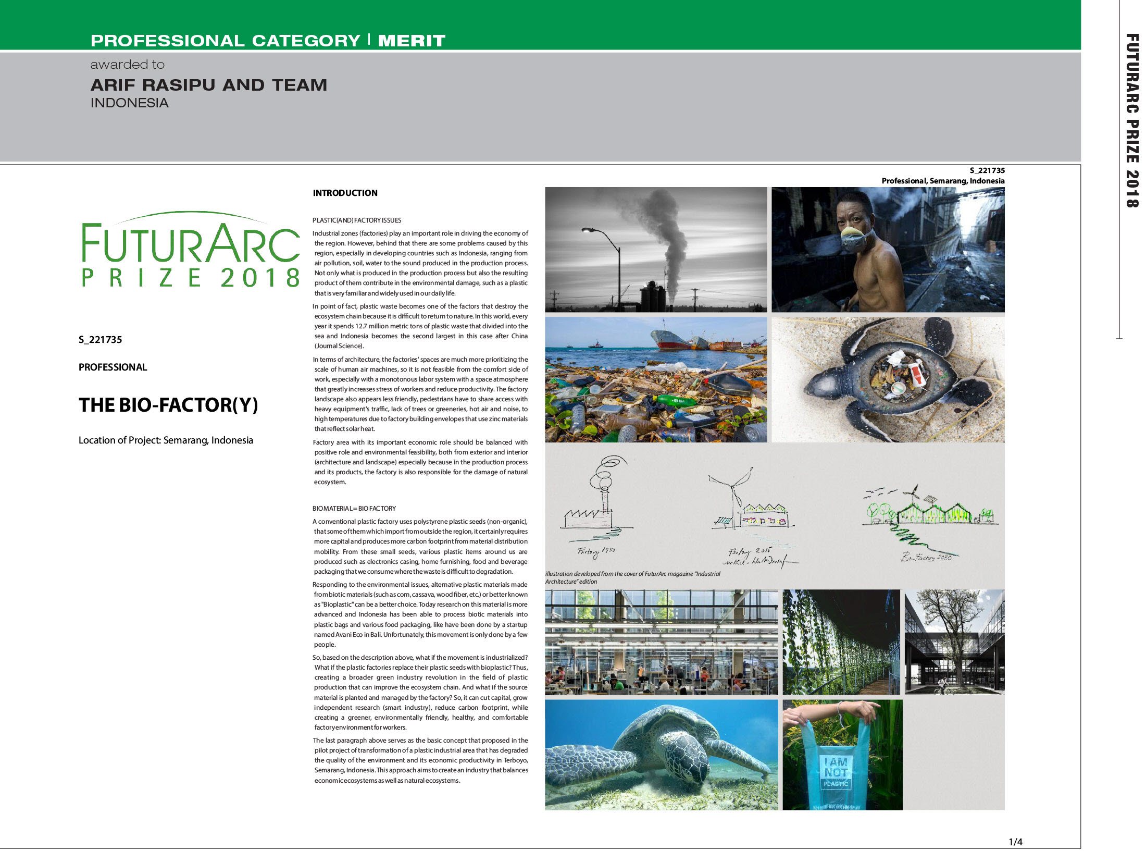
Task: Open the turtle filled with trash photo
Action: tap(888, 380)
